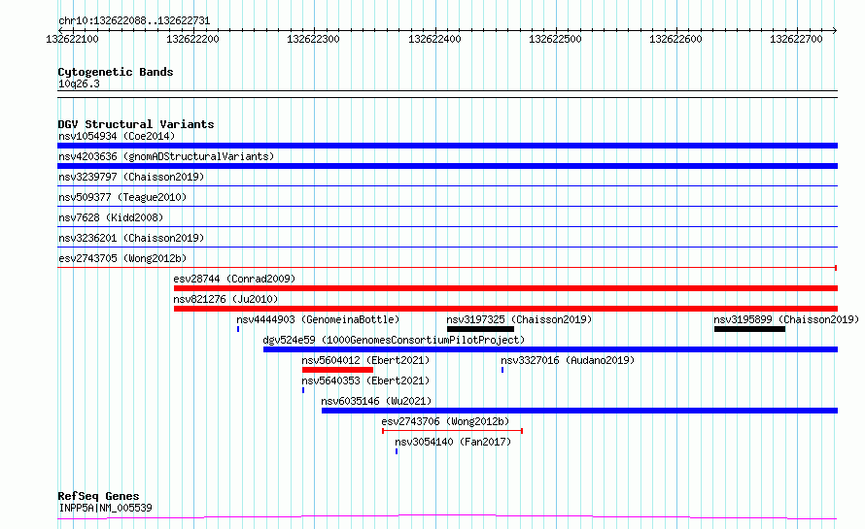Screen dimensions: 865x529
Task: Open nsv7628 (Kidd2008) variant
Action: click(x=111, y=217)
